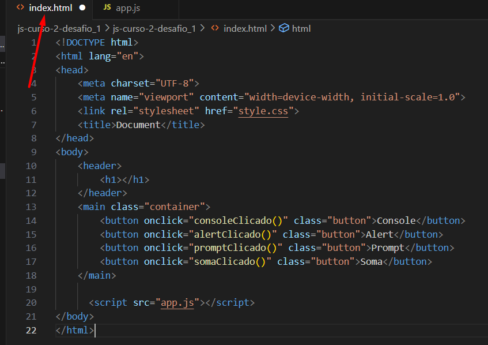Click the HTML file icon on index.html tab

click(x=20, y=7)
